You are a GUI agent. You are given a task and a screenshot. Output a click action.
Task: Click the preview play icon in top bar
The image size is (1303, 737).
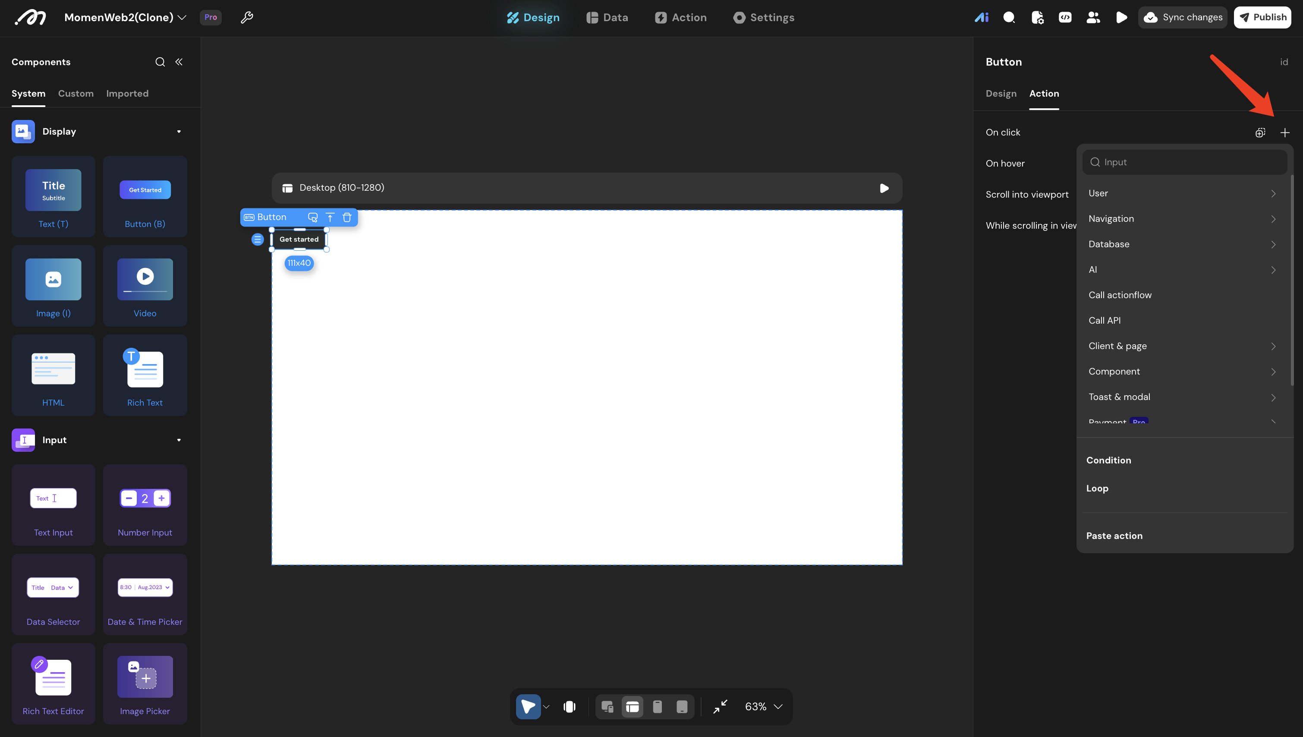1121,17
